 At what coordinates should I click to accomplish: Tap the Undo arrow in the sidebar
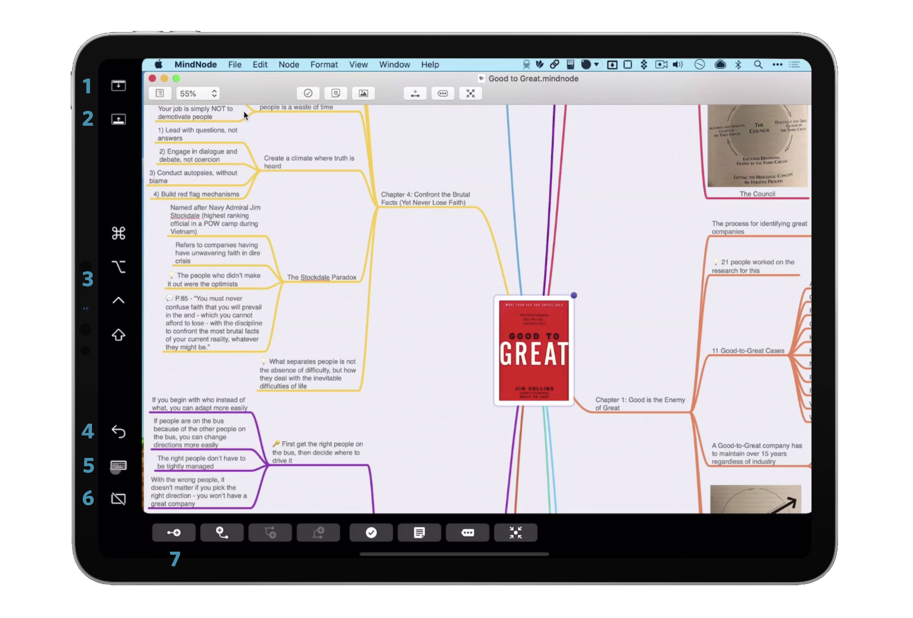[118, 431]
